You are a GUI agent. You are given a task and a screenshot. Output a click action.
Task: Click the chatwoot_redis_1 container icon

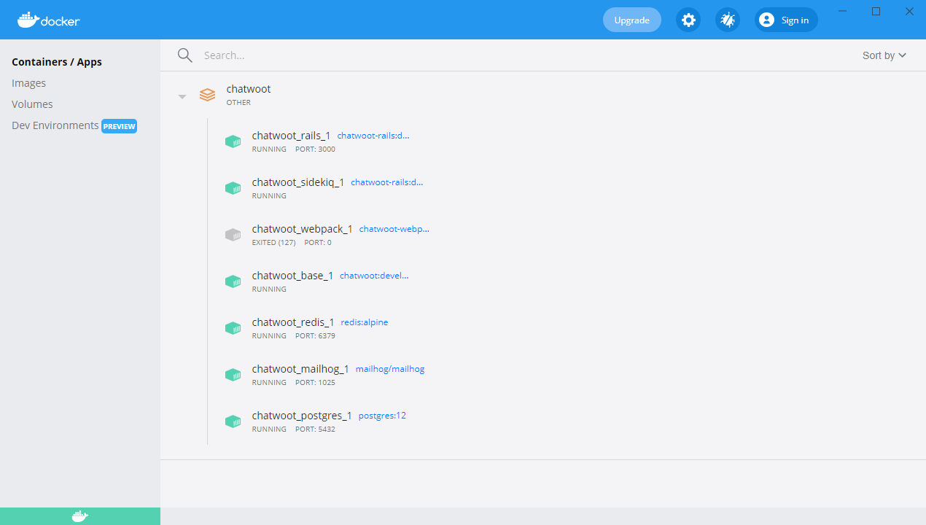(233, 327)
